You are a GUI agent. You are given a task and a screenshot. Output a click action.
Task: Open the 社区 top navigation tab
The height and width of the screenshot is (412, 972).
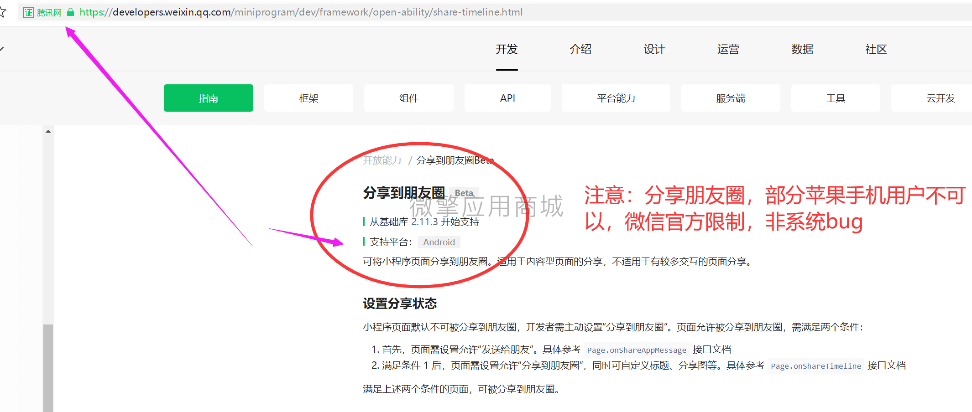876,49
